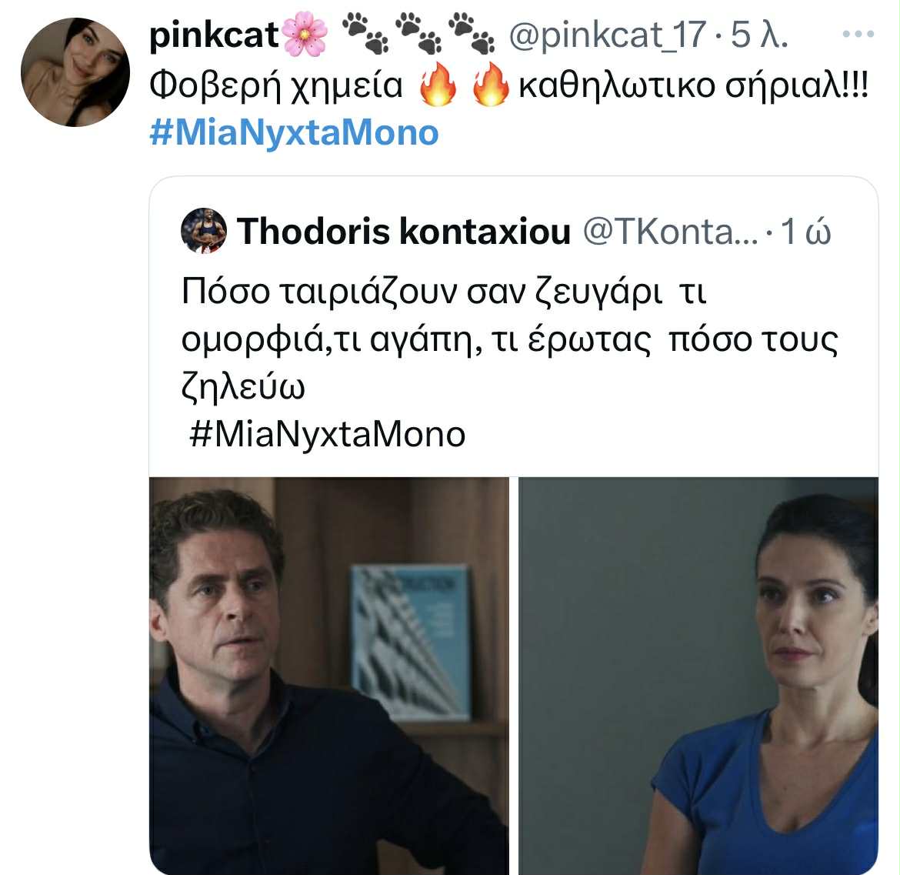900x875 pixels.
Task: Open the three-dot more options menu
Action: click(x=858, y=35)
